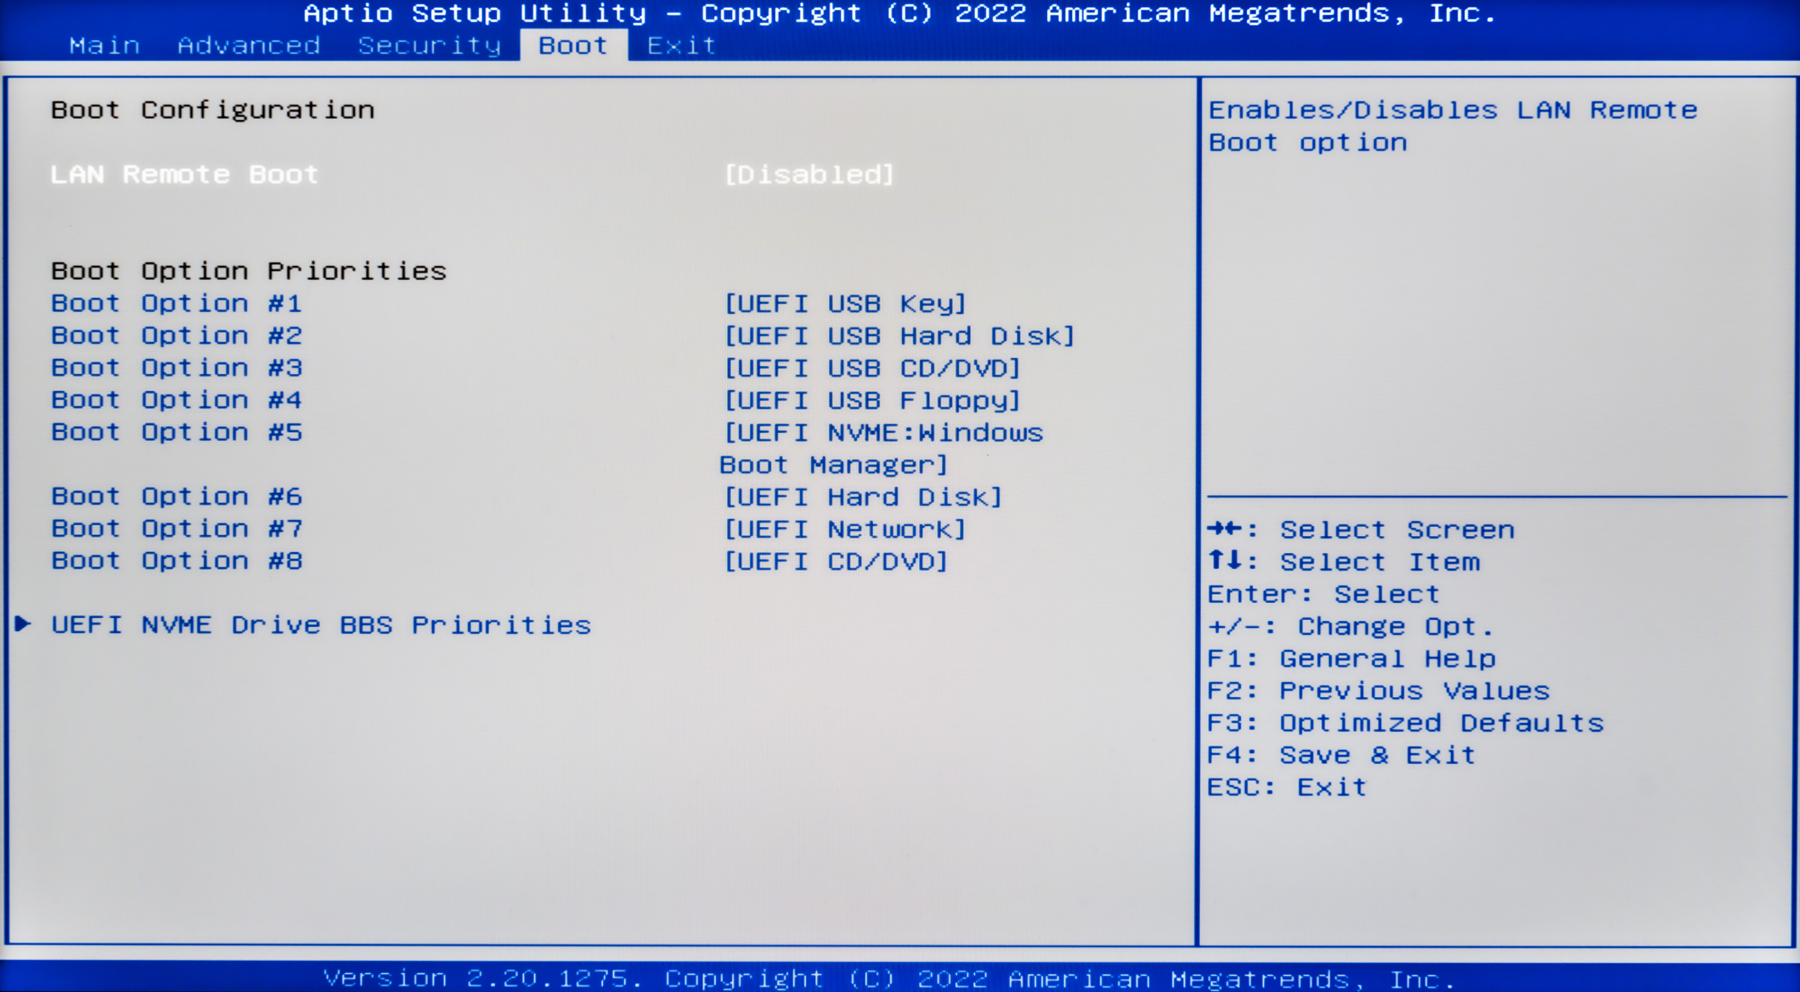This screenshot has height=992, width=1800.
Task: Click the F4 Save & Exit hint
Action: pos(1341,755)
